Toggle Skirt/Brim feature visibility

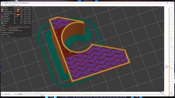[x=16, y=22]
